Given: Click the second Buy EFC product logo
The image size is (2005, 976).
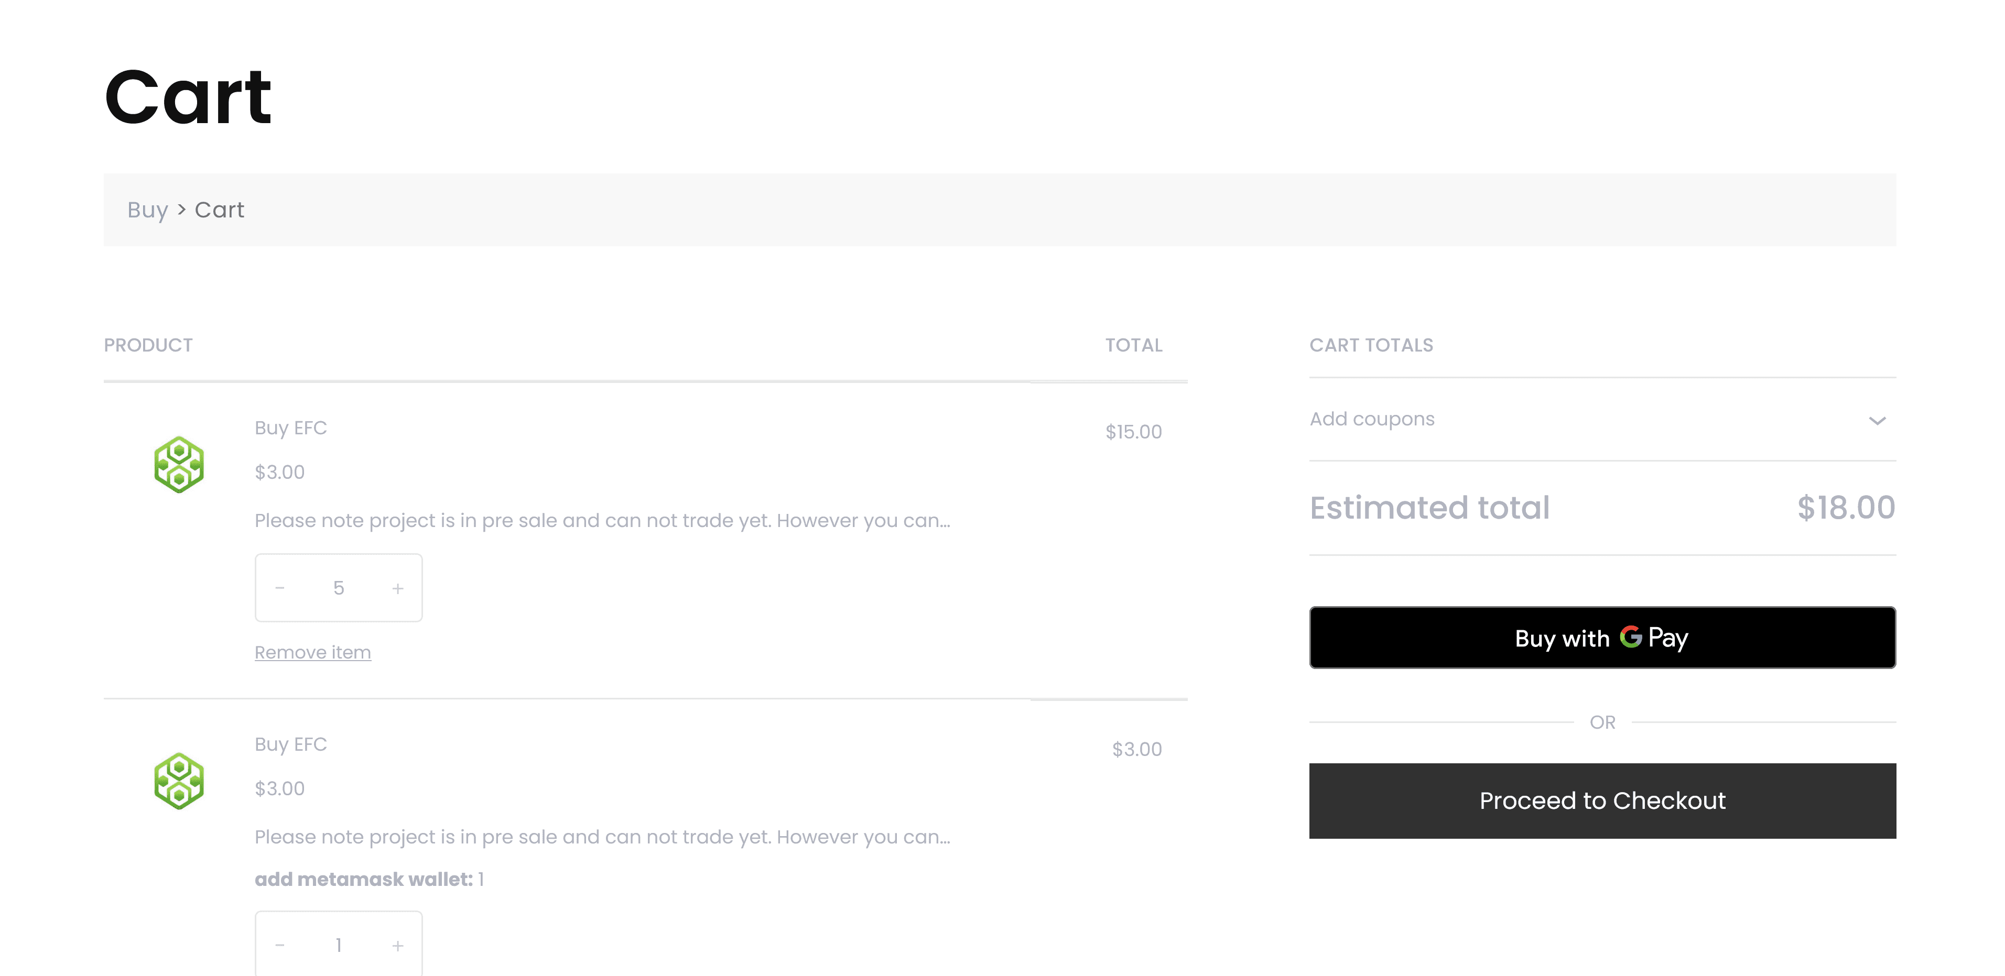Looking at the screenshot, I should (x=178, y=781).
